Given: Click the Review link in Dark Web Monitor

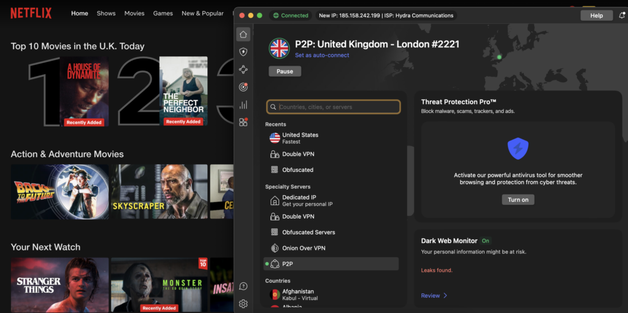Looking at the screenshot, I should pos(430,296).
